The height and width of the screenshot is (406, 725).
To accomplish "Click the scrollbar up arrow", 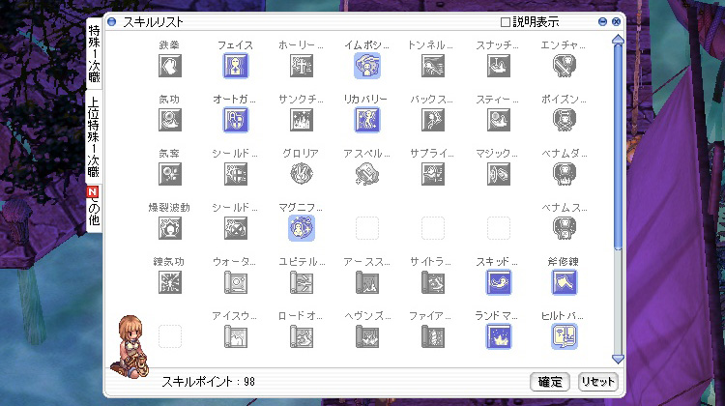I will tap(618, 41).
